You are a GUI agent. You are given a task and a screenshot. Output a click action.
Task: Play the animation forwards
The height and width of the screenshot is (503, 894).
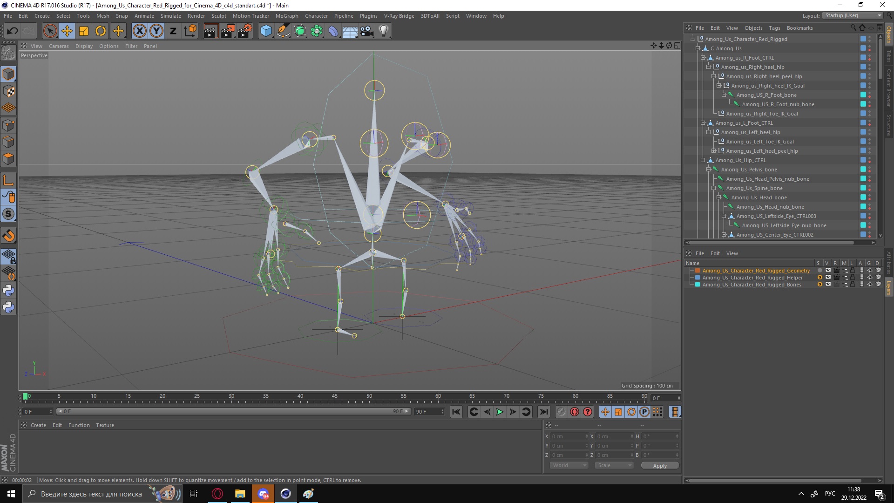[500, 412]
